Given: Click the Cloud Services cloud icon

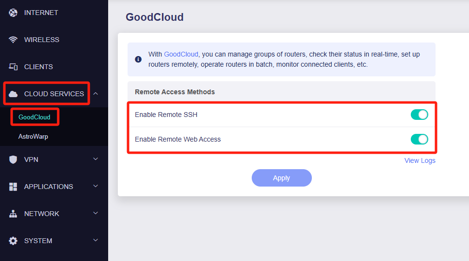Looking at the screenshot, I should [13, 94].
